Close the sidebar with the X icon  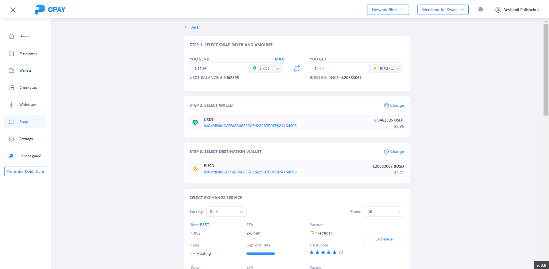13,10
